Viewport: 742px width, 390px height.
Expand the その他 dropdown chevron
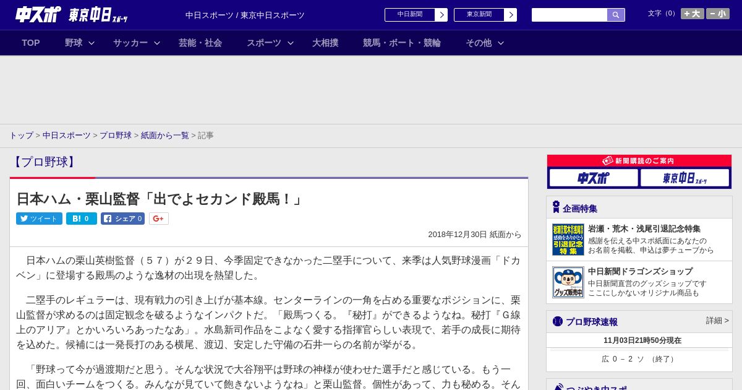pyautogui.click(x=501, y=43)
